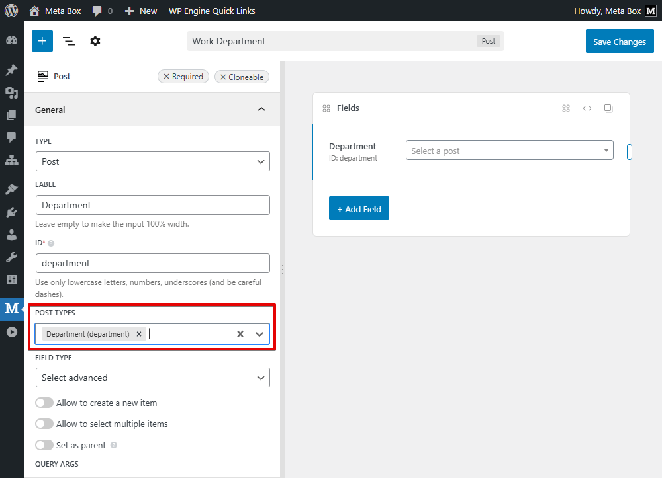Open field group settings gear icon
The image size is (662, 478).
tap(95, 41)
